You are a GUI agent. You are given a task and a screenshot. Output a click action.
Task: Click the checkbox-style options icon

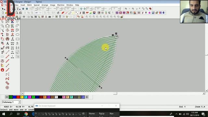(58, 13)
